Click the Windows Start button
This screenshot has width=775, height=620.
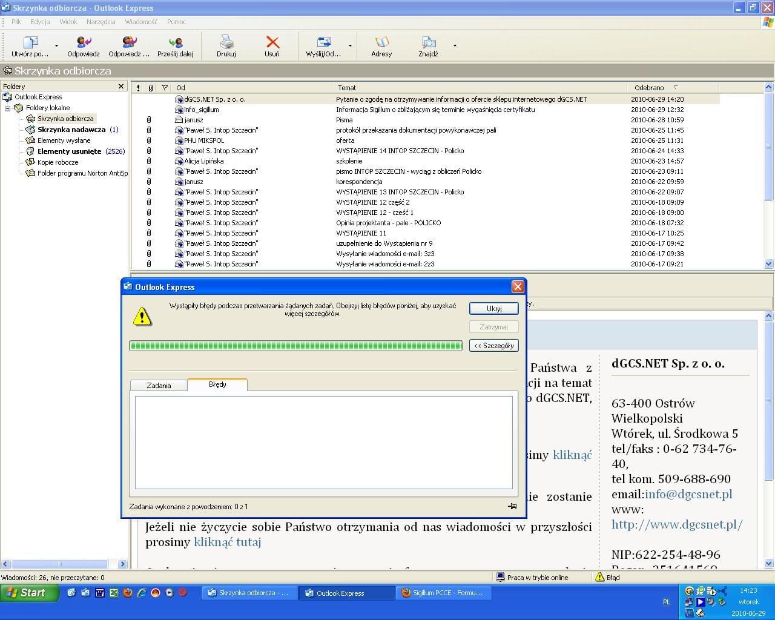coord(29,593)
